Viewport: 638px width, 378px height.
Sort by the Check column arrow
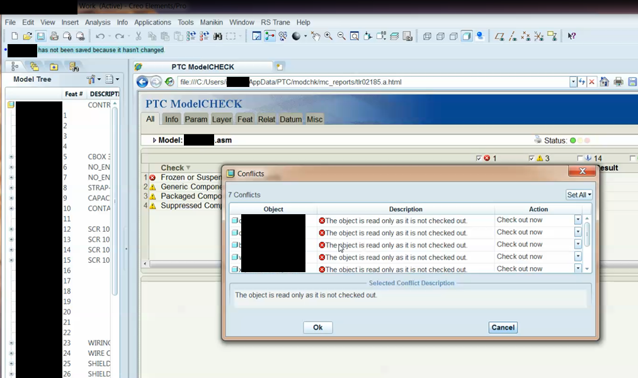(188, 168)
